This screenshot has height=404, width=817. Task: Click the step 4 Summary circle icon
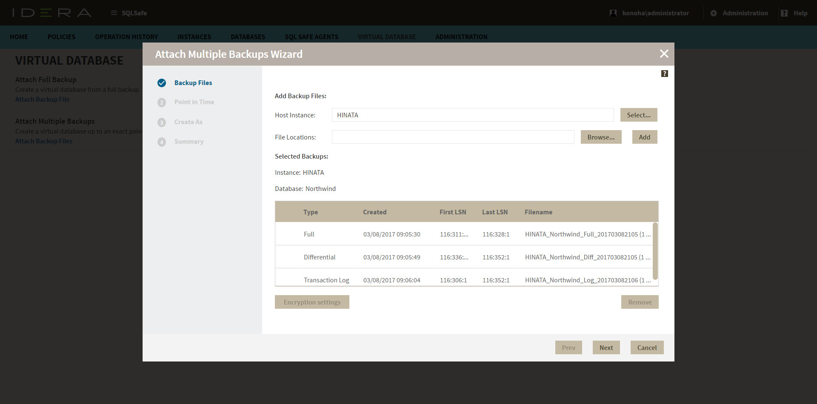point(162,142)
